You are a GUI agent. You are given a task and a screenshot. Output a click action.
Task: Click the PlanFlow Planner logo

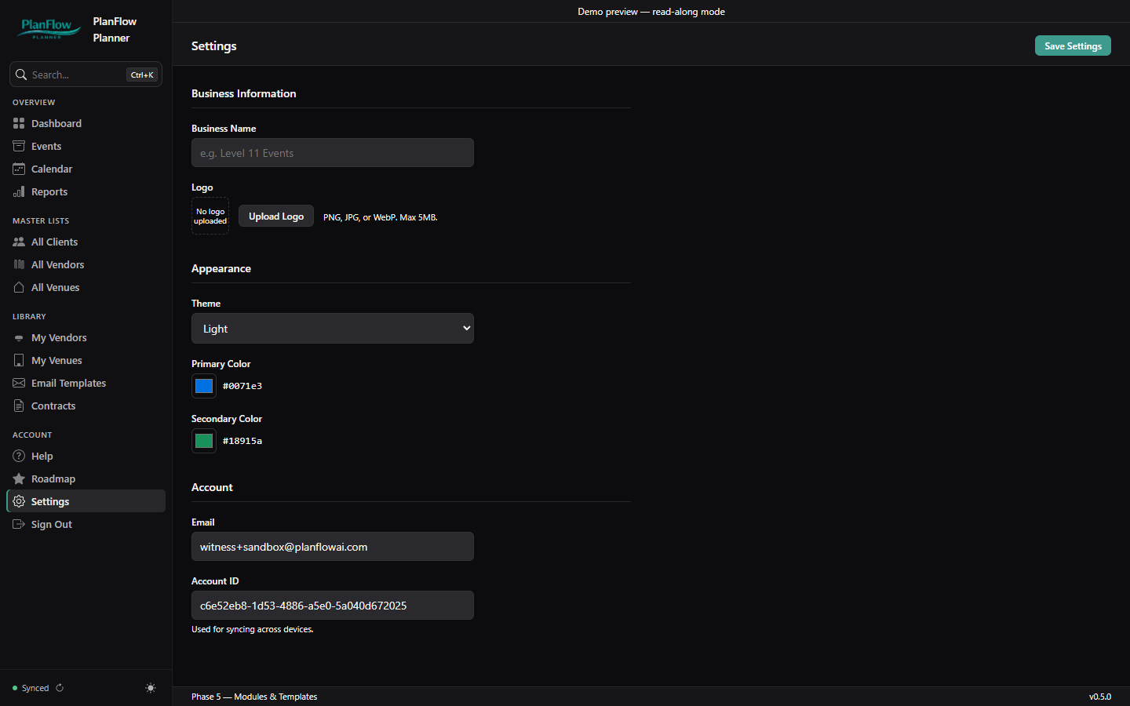tap(50, 29)
